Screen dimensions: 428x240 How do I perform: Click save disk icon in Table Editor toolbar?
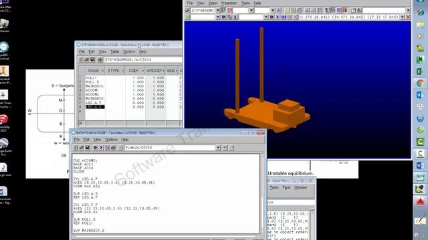click(x=92, y=59)
